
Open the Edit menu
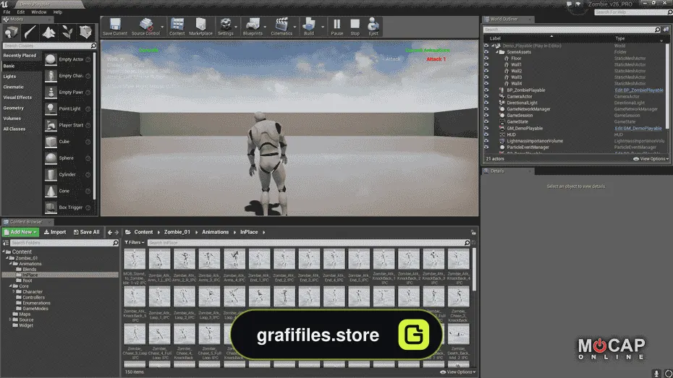point(20,12)
